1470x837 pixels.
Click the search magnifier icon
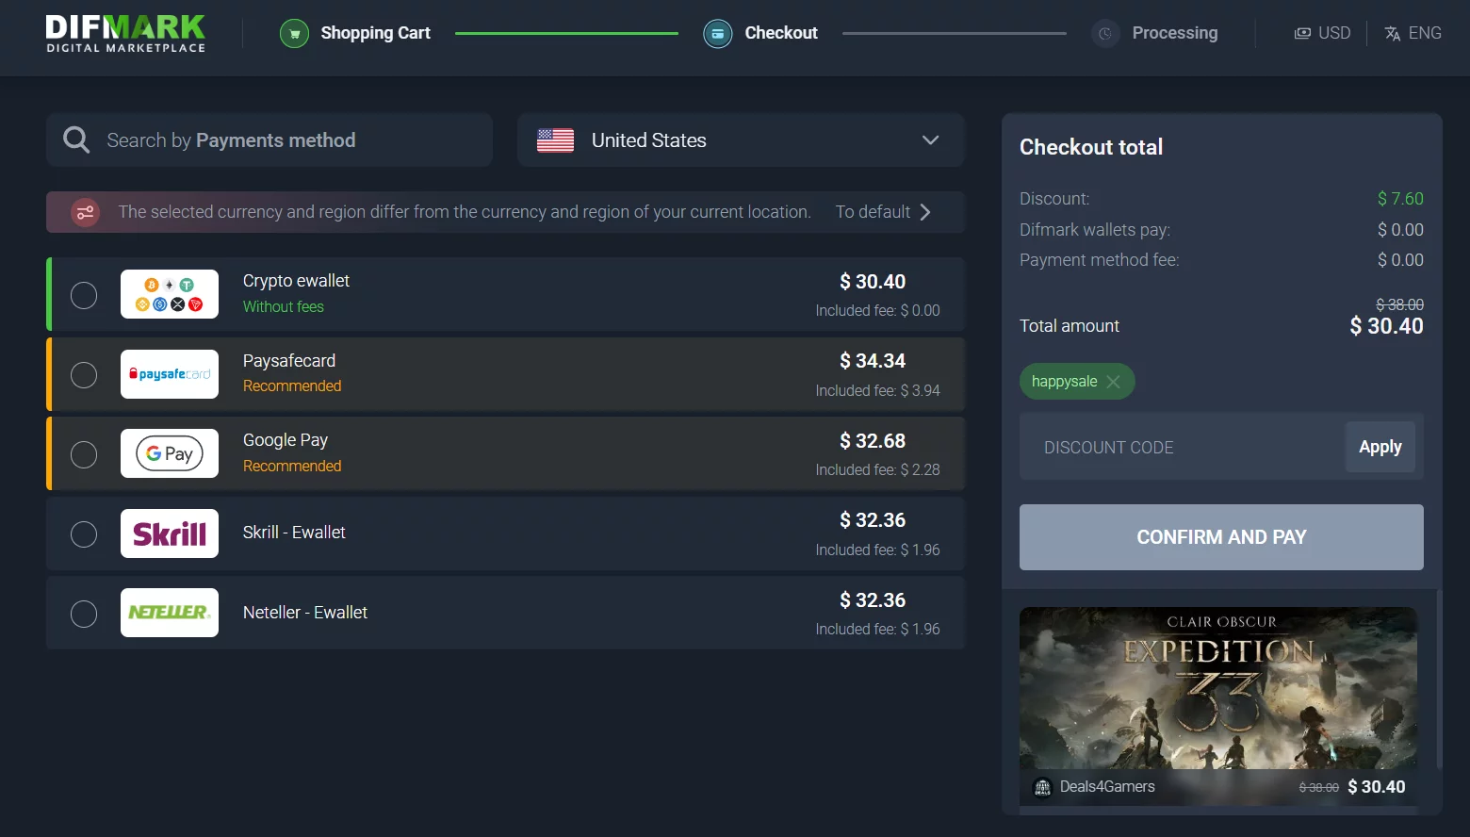[76, 140]
